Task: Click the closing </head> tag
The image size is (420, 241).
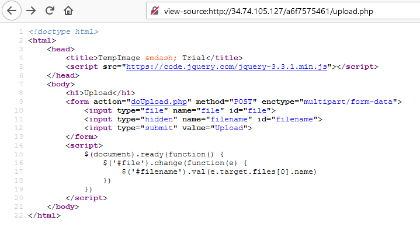Action: (x=63, y=75)
